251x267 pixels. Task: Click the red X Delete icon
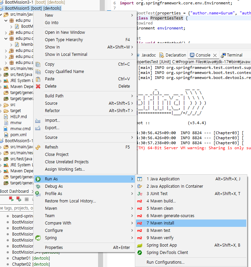pyautogui.click(x=38, y=86)
